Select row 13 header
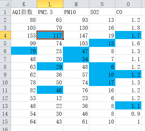Viewport: 145px width, 131px height. (x=6, y=106)
